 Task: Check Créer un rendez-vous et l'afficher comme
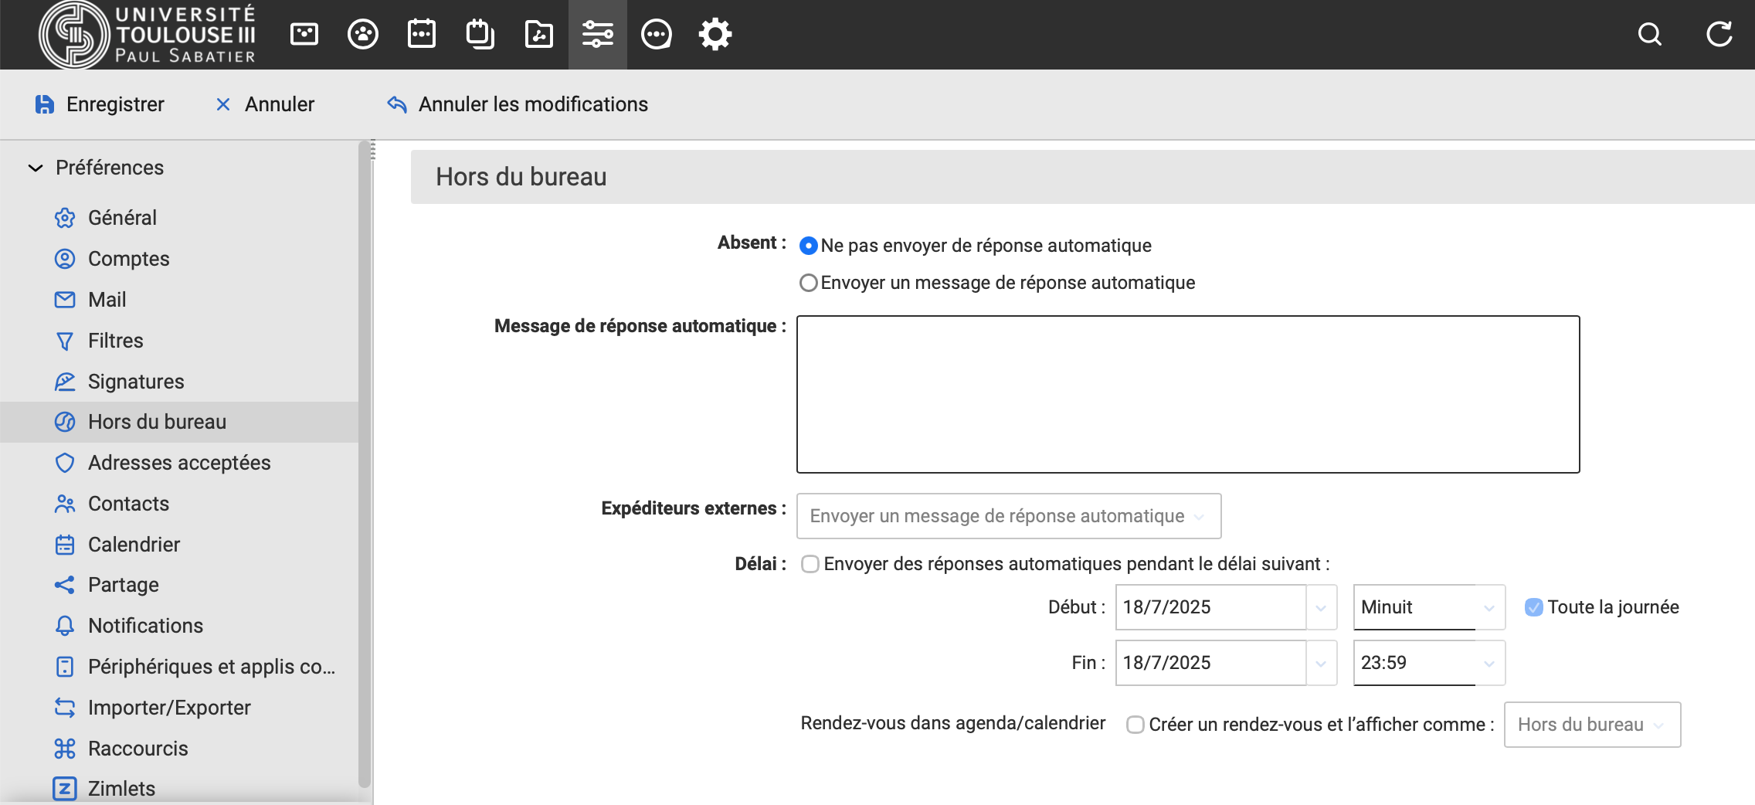1135,725
